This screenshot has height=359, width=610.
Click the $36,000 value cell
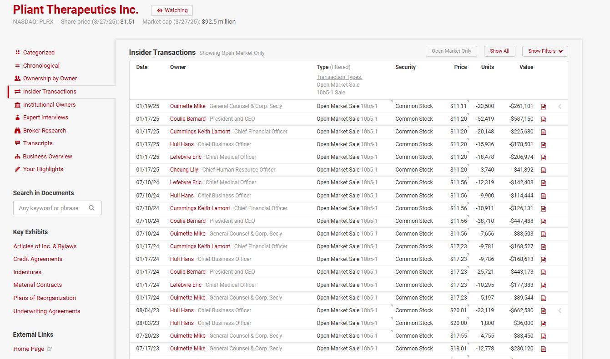[524, 323]
